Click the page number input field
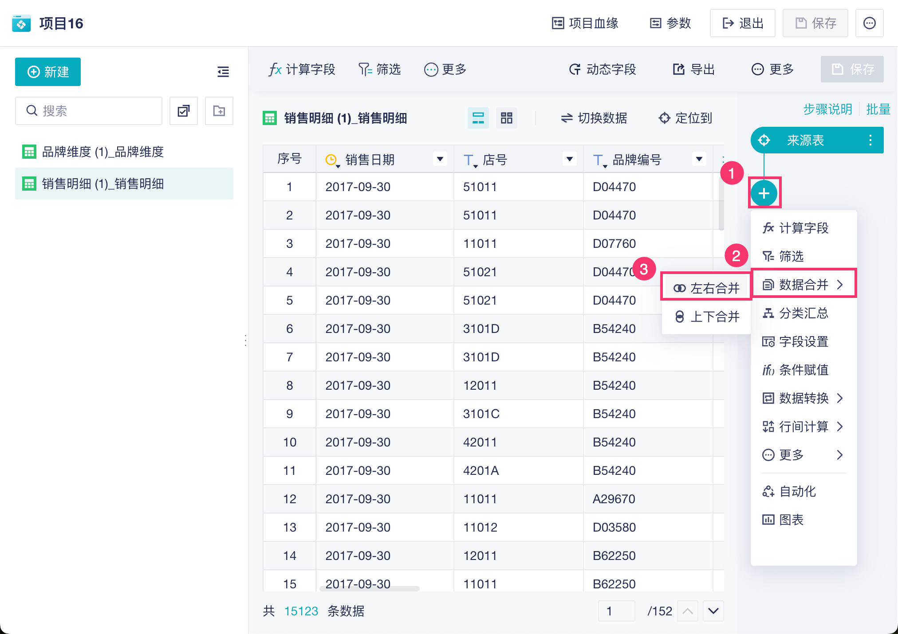This screenshot has width=898, height=634. [x=616, y=611]
